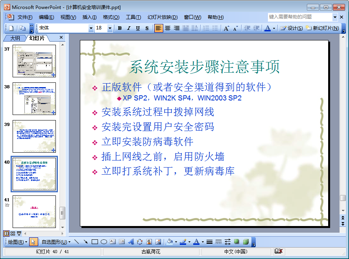349x259 pixels.
Task: Change text direction icon
Action: coord(195,28)
